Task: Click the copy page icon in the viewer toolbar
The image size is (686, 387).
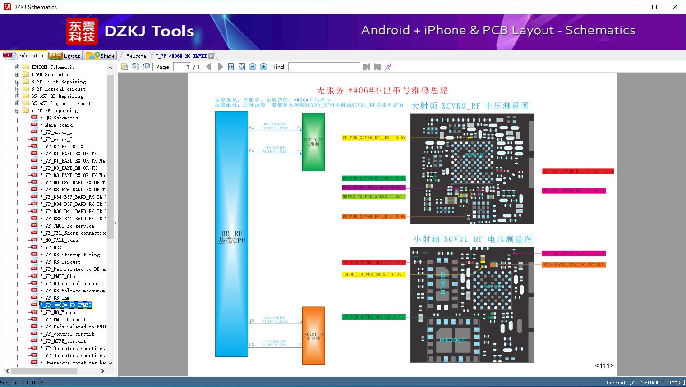Action: (x=124, y=67)
